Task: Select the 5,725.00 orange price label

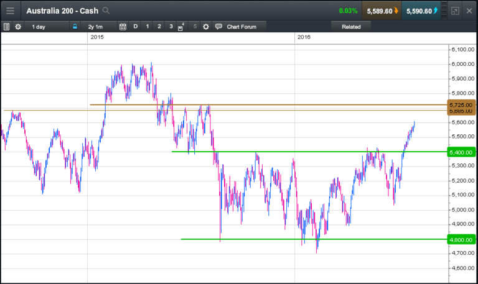Action: pyautogui.click(x=461, y=104)
